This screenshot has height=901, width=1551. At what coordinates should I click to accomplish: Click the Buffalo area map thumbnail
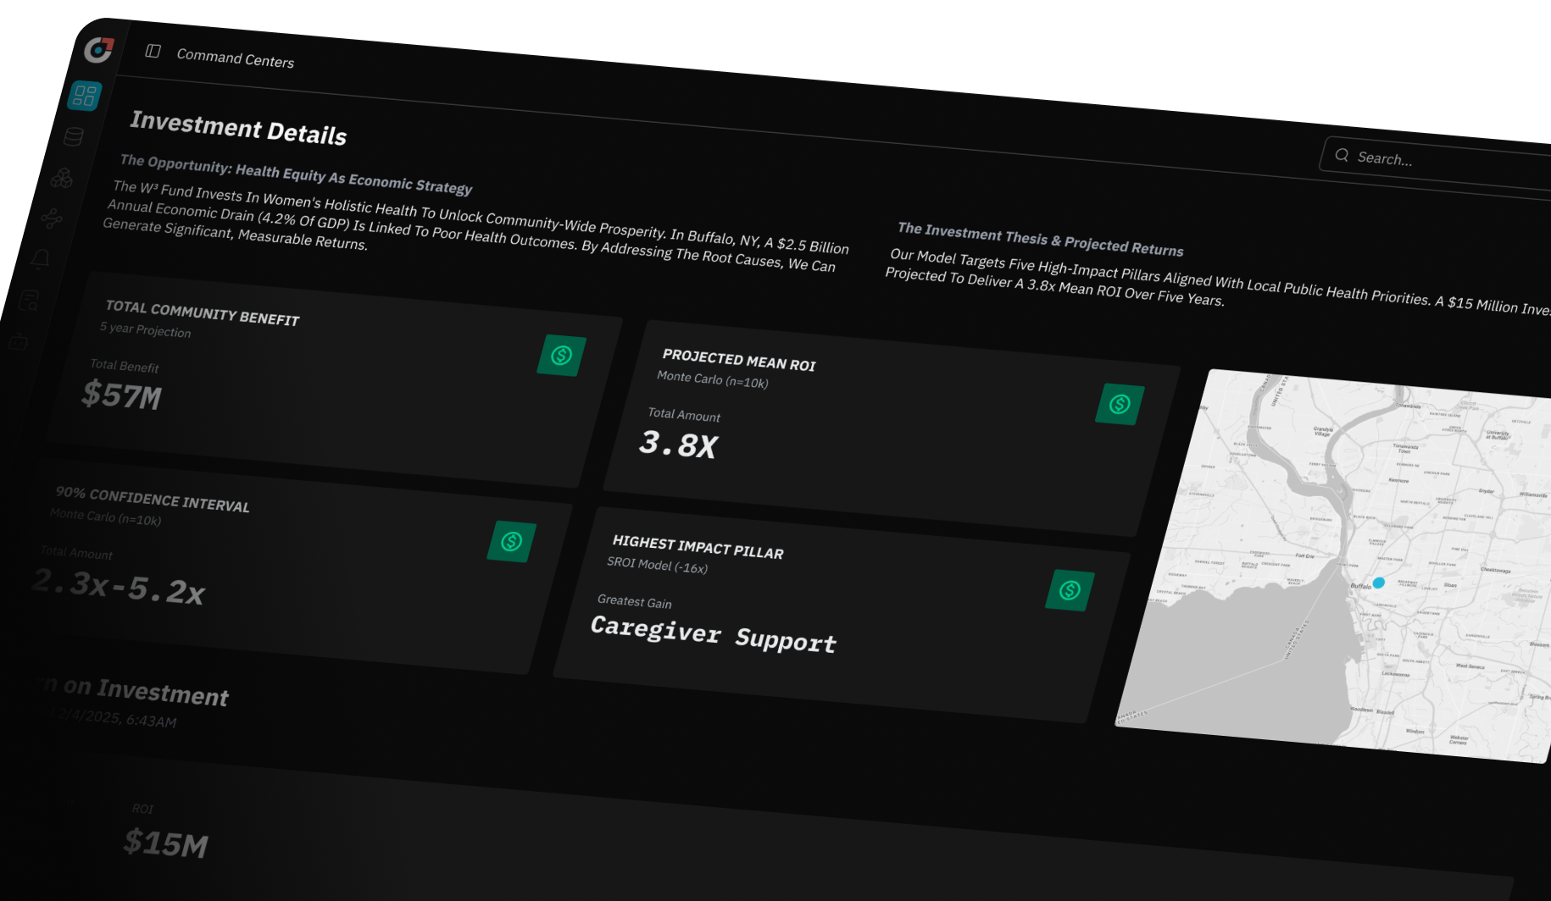(x=1334, y=566)
